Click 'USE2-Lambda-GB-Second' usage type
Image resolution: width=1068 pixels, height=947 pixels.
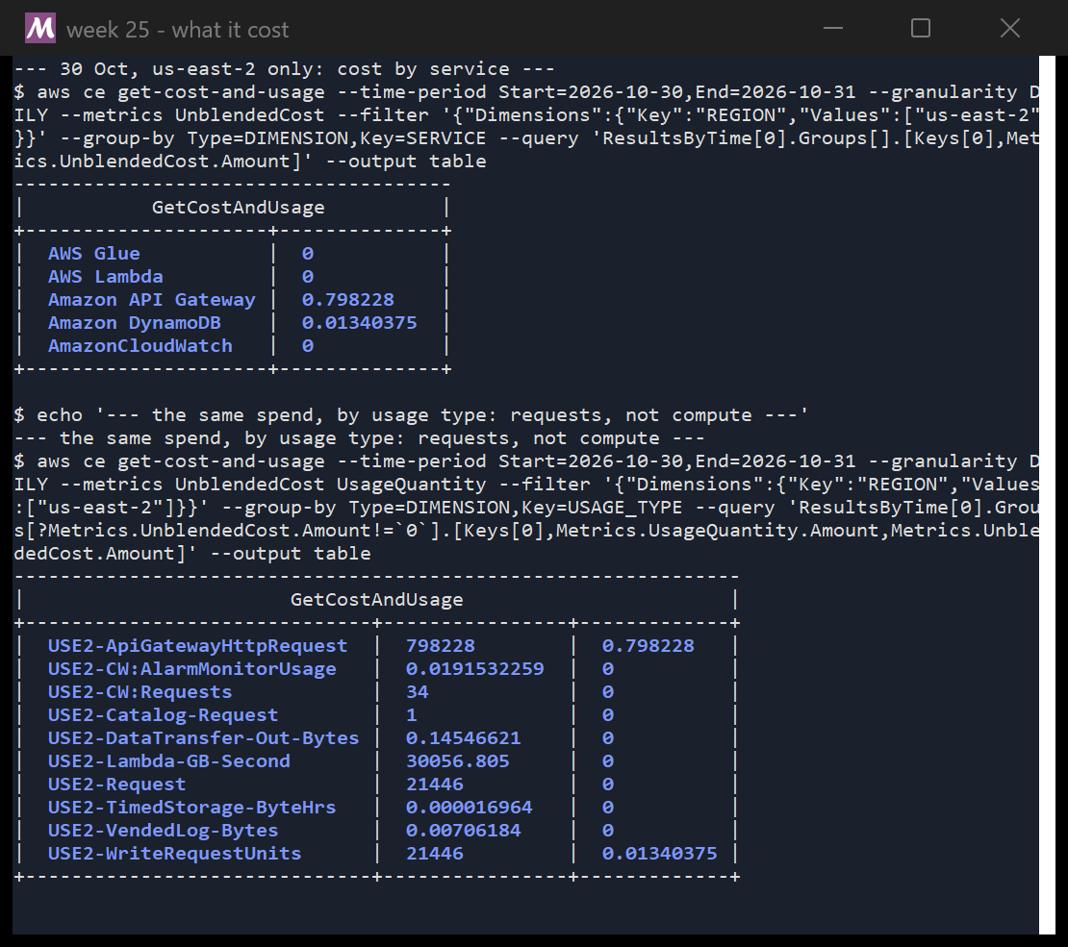[169, 761]
